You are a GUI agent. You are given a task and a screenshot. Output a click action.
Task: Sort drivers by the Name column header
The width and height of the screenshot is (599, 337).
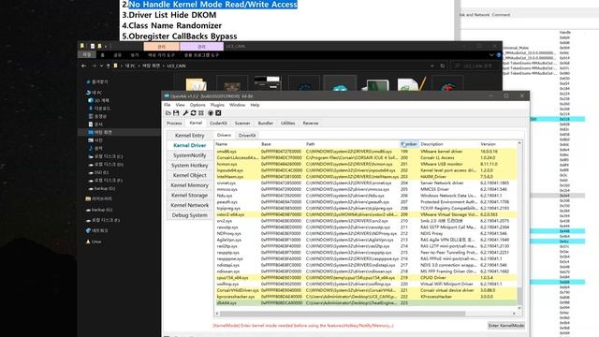click(237, 144)
